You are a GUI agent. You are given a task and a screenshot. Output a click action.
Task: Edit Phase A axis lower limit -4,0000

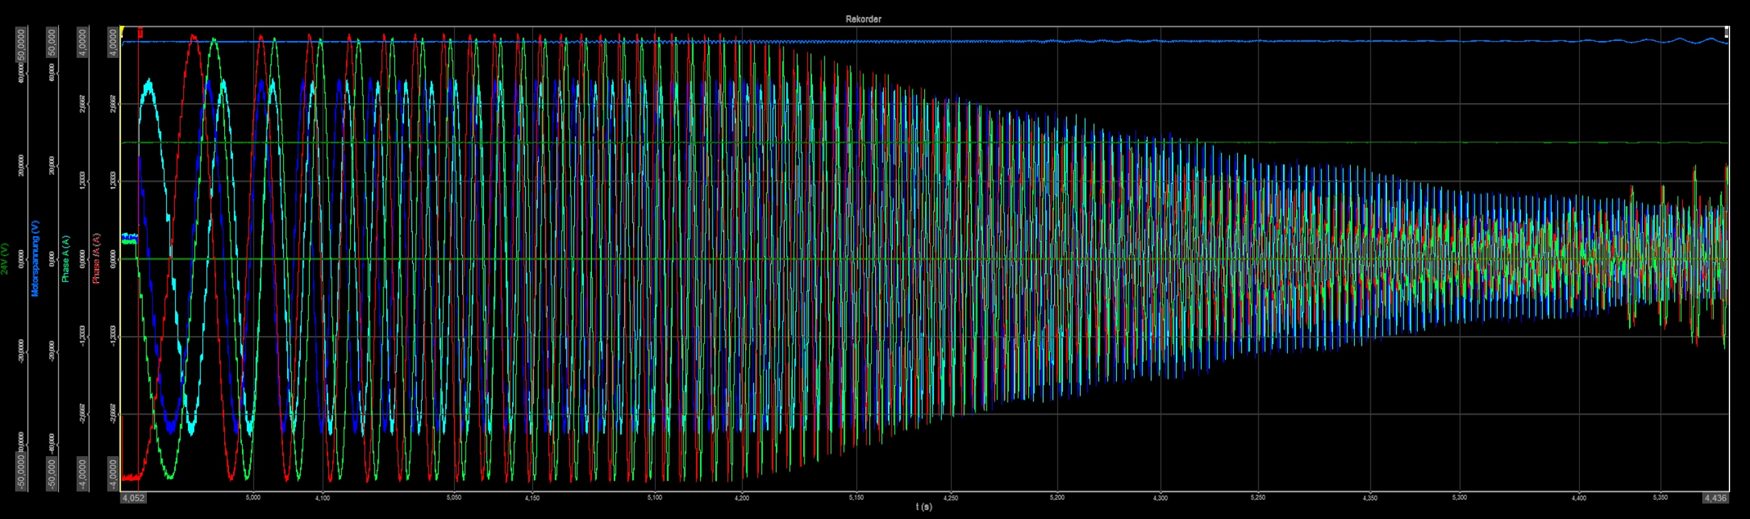83,473
